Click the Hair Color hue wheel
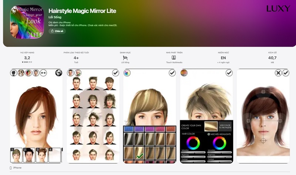Image resolution: width=296 pixels, height=175 pixels. pos(193,143)
